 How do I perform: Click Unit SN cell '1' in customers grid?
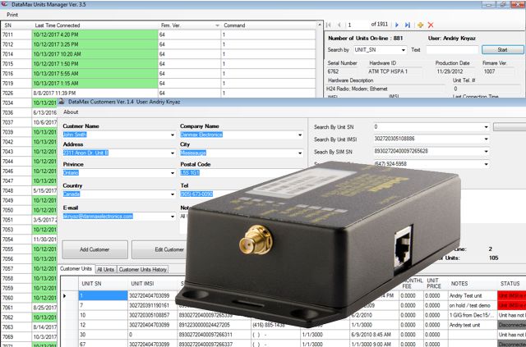(103, 296)
